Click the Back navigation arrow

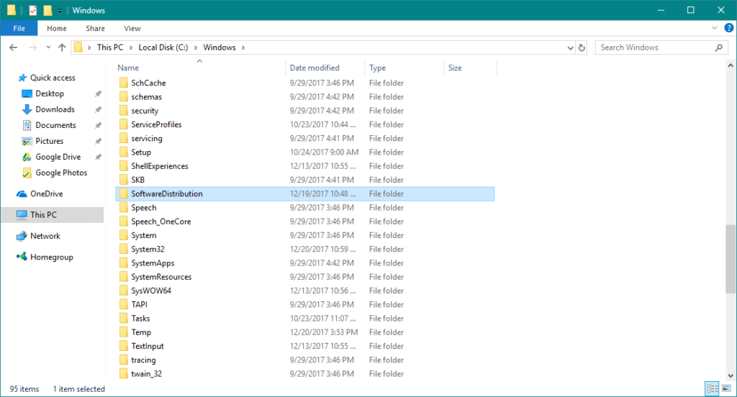pyautogui.click(x=13, y=47)
